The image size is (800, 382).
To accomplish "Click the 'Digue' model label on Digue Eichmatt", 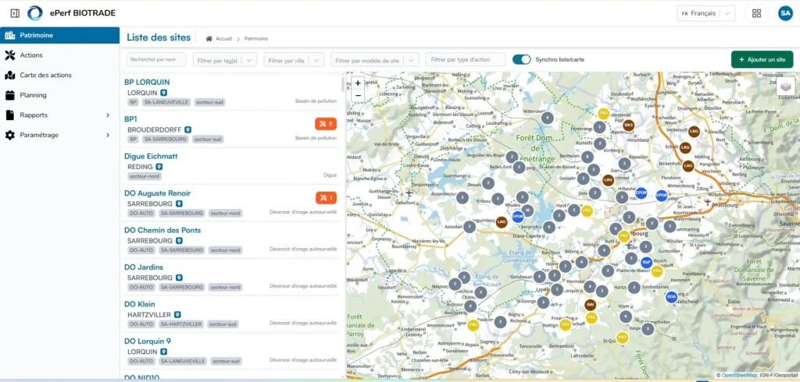I will (x=330, y=175).
